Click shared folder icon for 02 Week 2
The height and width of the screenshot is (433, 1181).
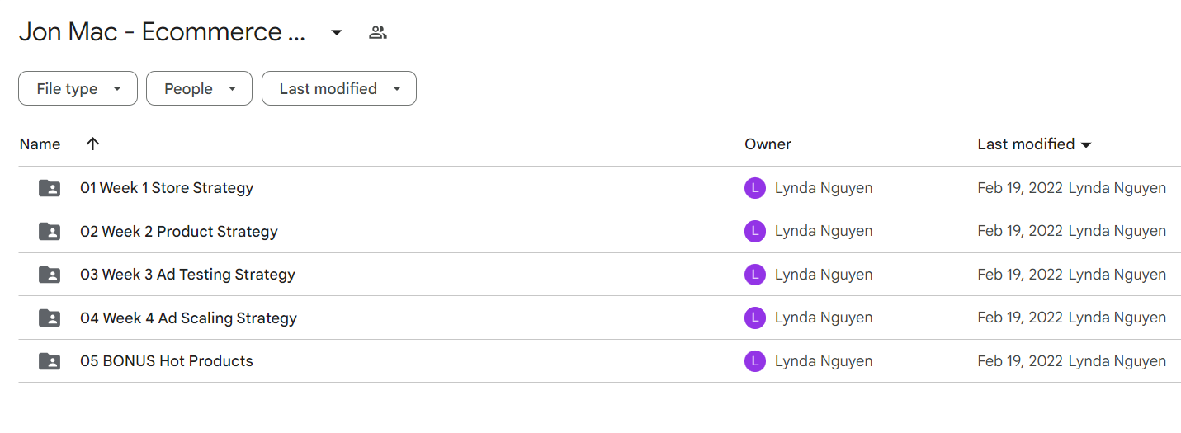pyautogui.click(x=50, y=232)
